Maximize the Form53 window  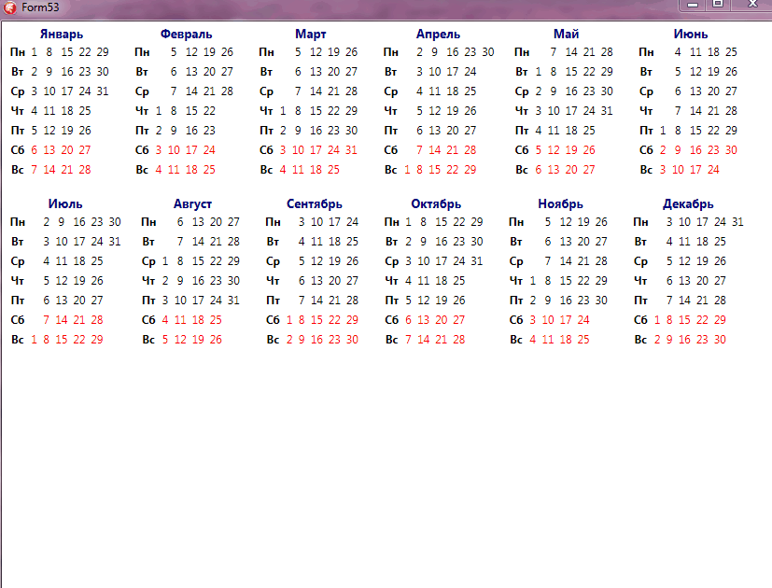718,5
